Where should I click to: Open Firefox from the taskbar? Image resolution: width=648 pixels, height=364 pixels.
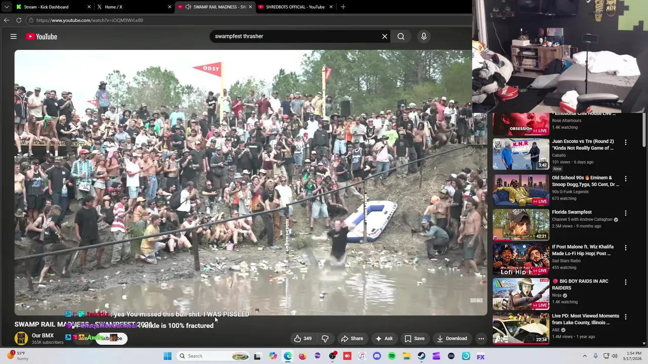click(x=302, y=356)
